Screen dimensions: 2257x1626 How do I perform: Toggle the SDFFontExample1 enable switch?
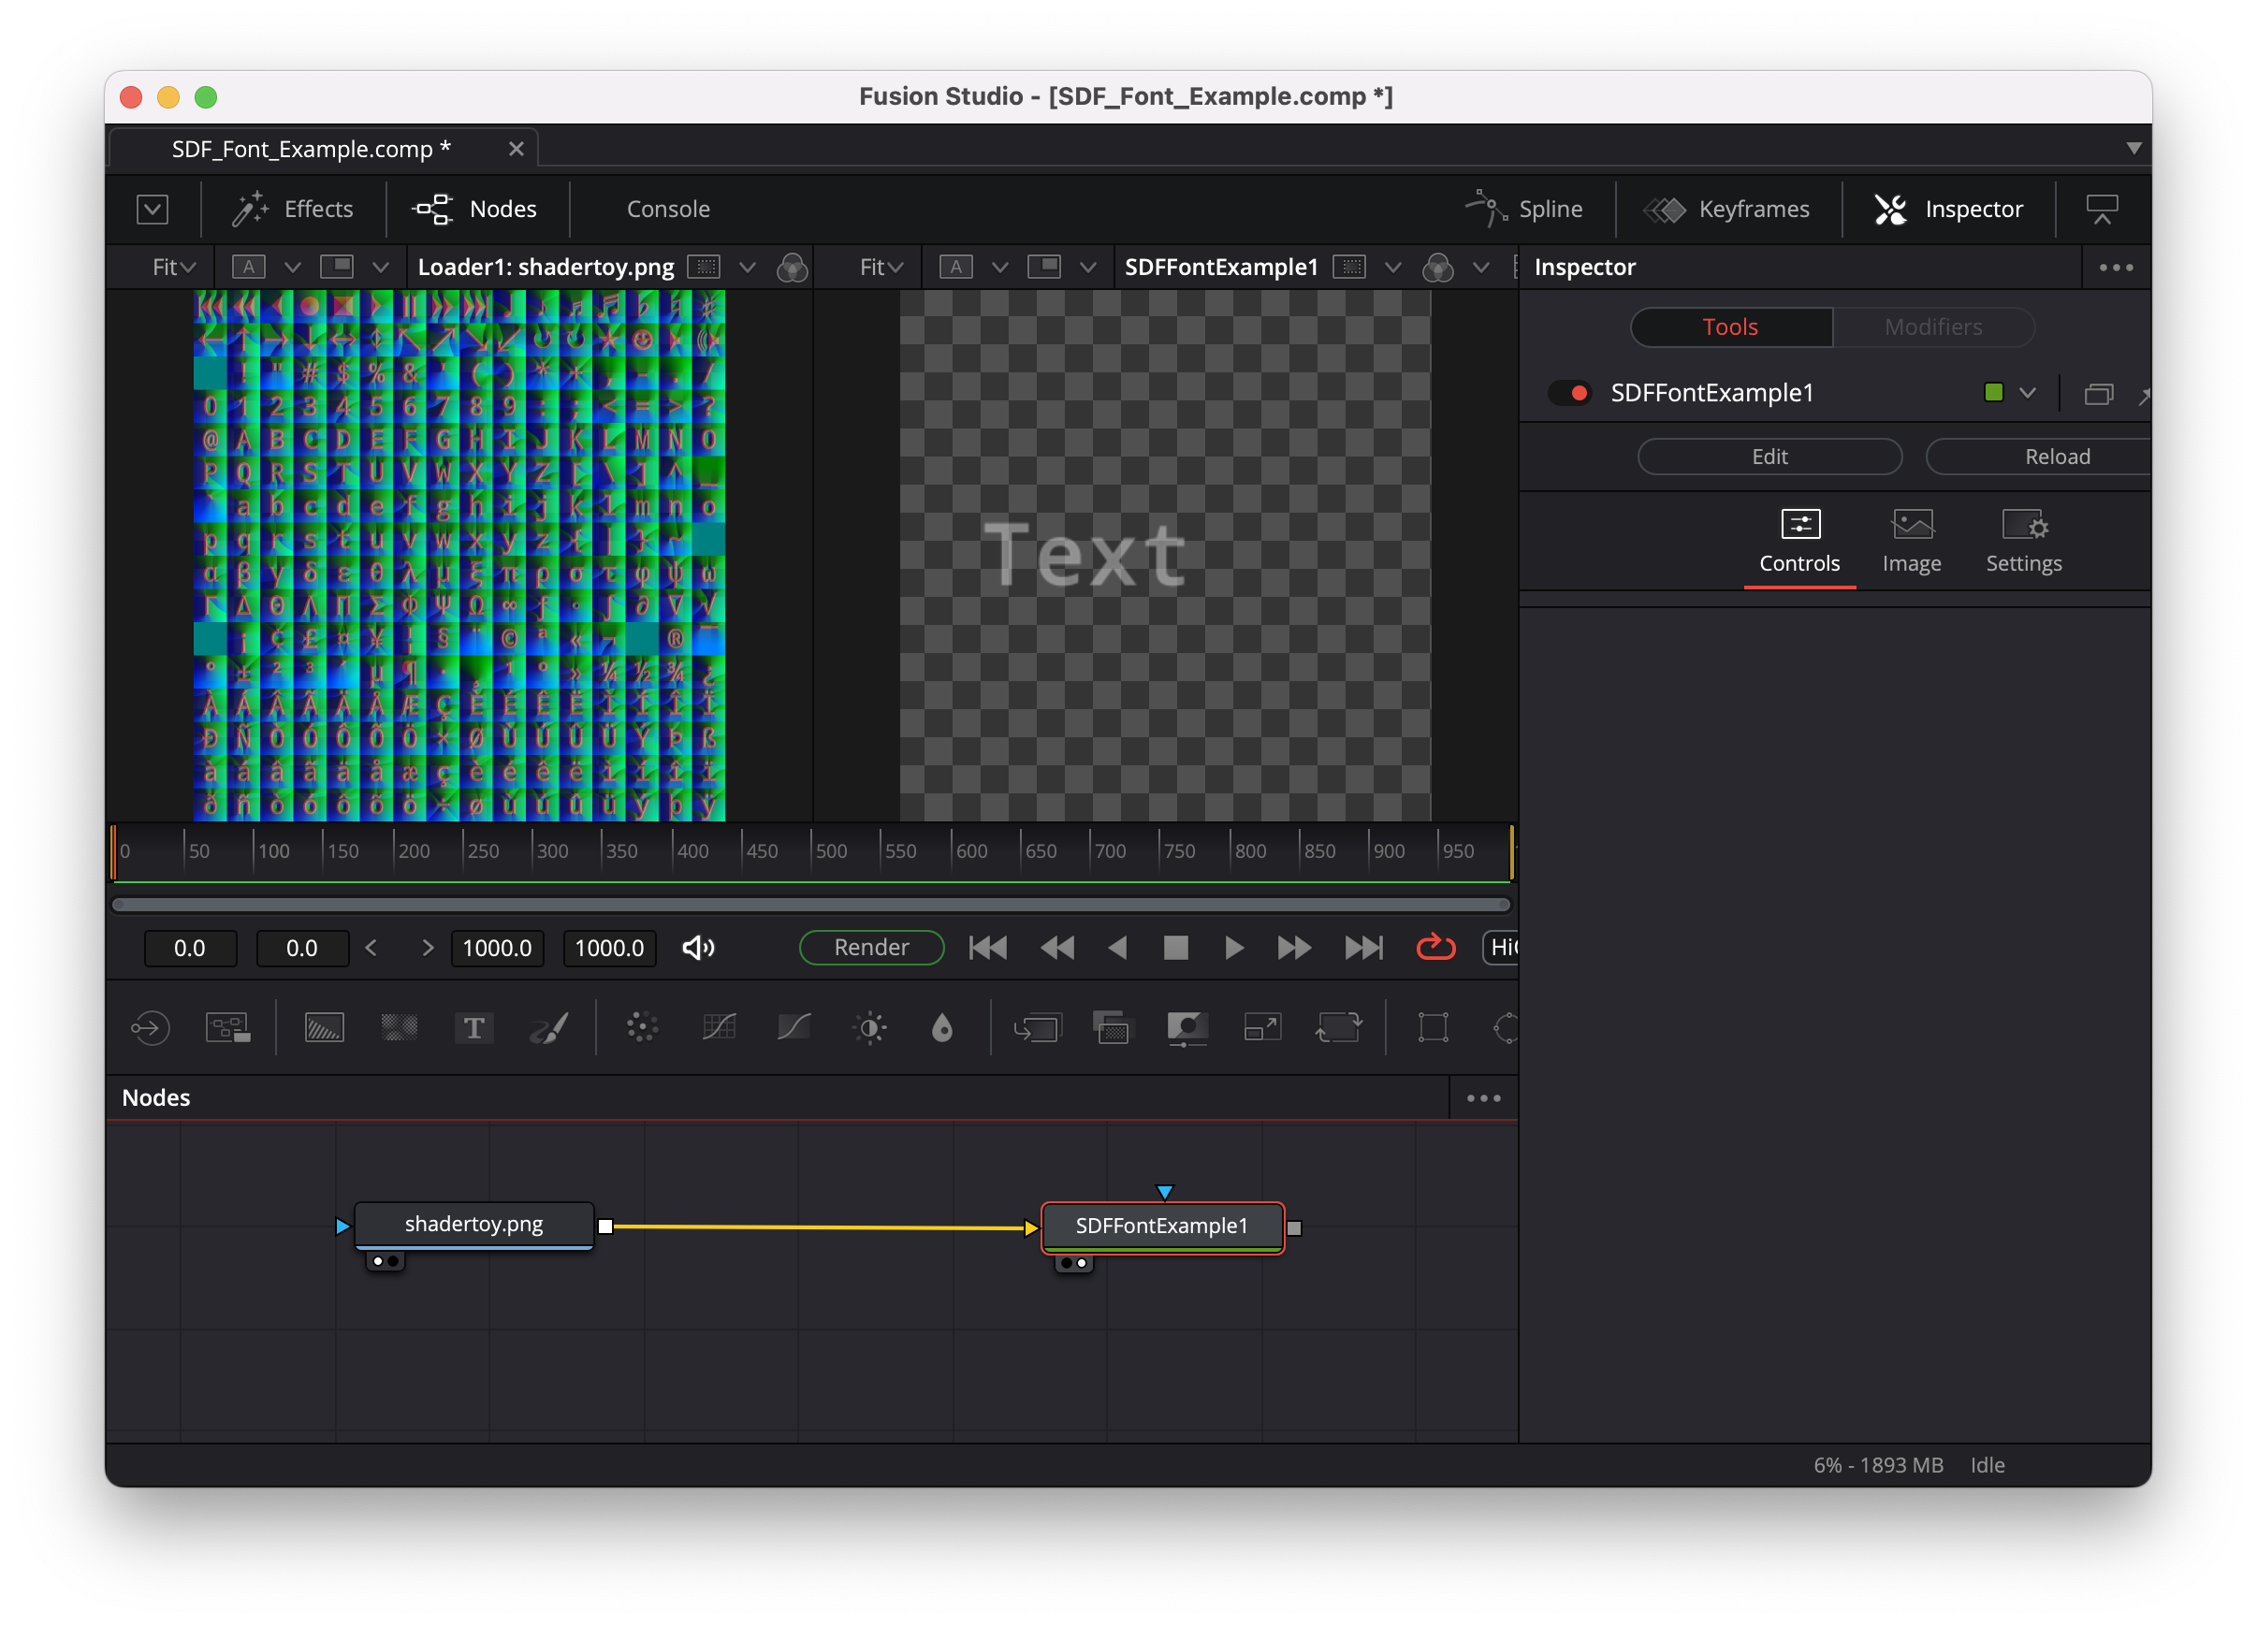(1570, 393)
